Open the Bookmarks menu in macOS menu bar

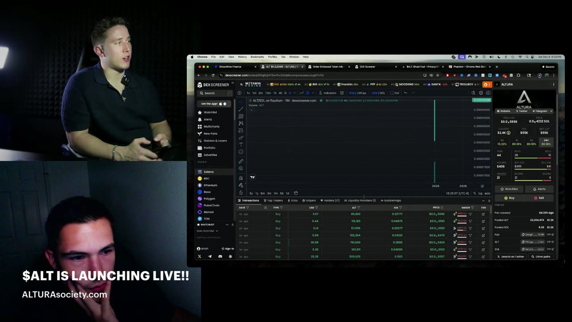257,57
